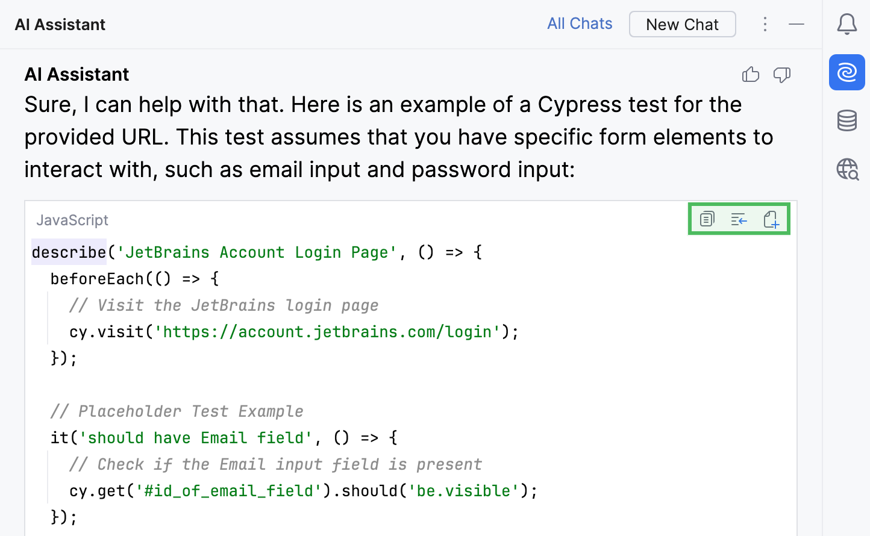Screen dimensions: 870x536
Task: Open the Endpoints globe tool window
Action: click(847, 169)
